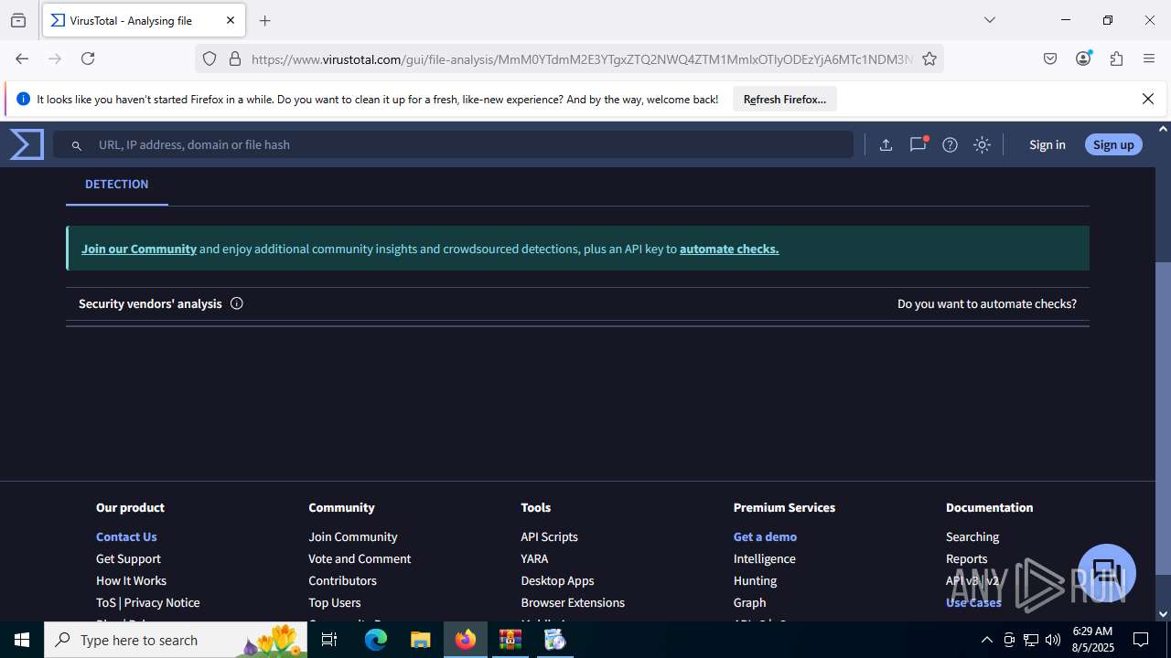Viewport: 1171px width, 658px height.
Task: Open the Searching documentation link
Action: pos(972,536)
